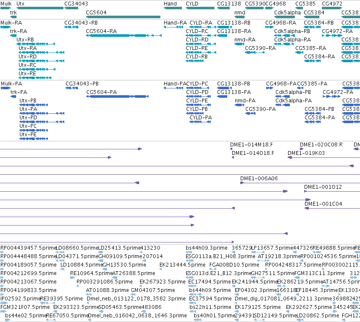This screenshot has width=360, height=322.
Task: Select the DME1-001O12 clone feature
Action: [332, 191]
